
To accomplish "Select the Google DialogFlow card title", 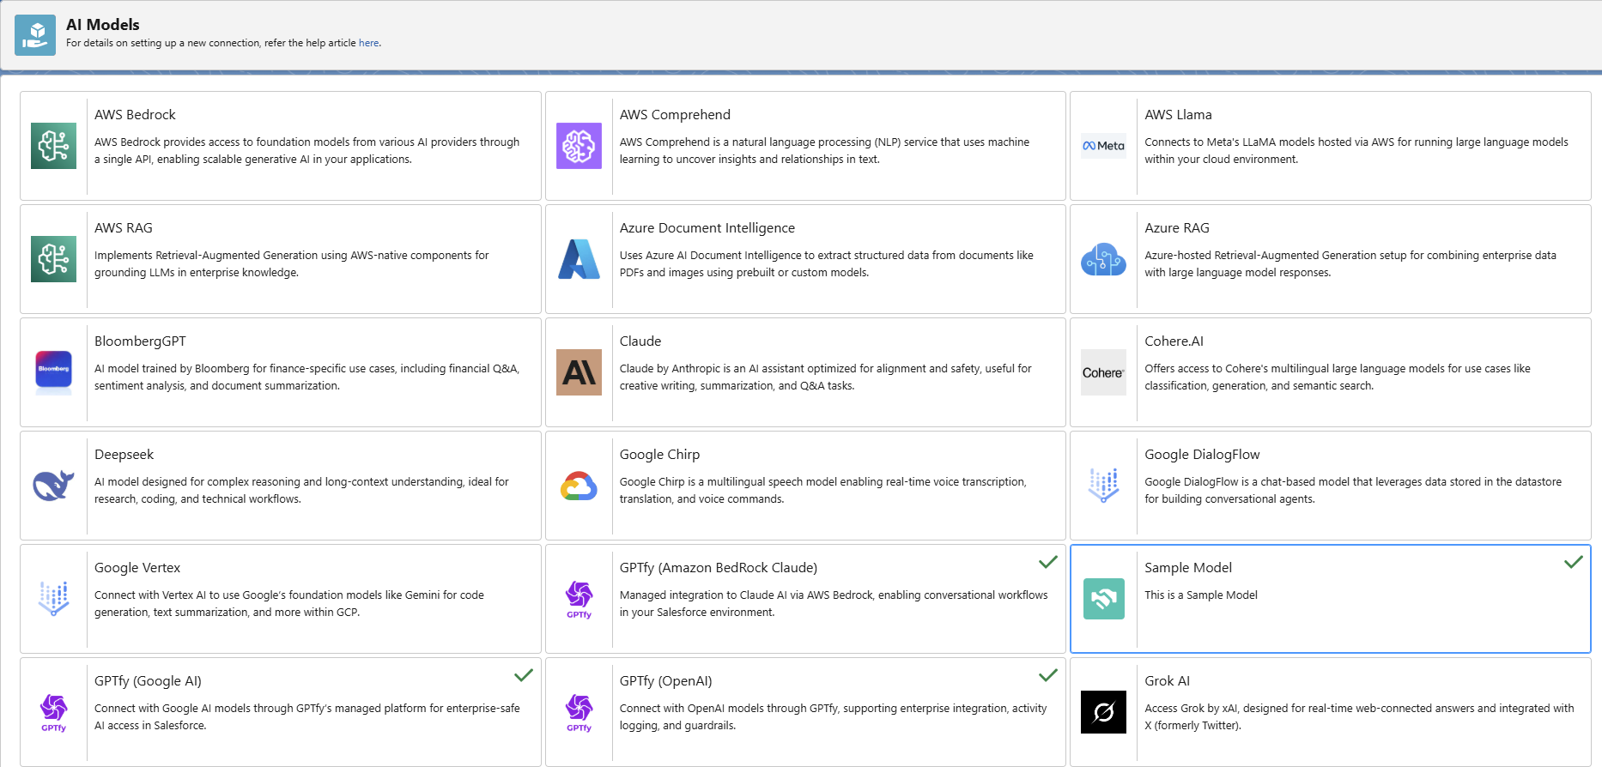I will pos(1202,455).
